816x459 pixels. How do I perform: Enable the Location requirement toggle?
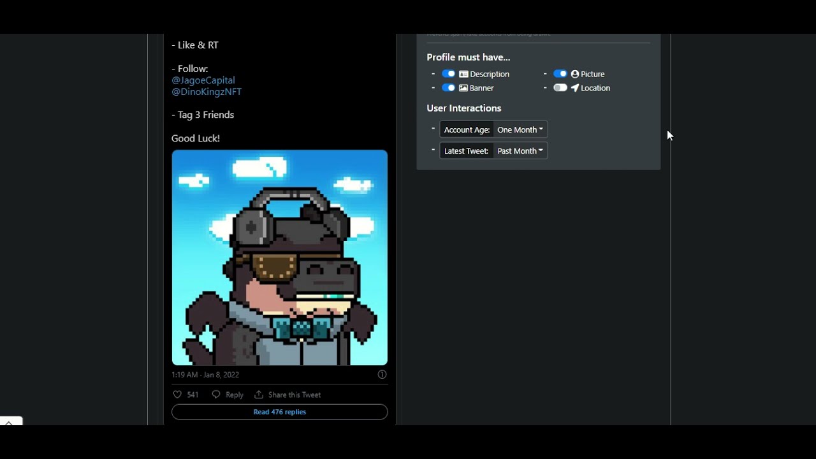coord(560,88)
